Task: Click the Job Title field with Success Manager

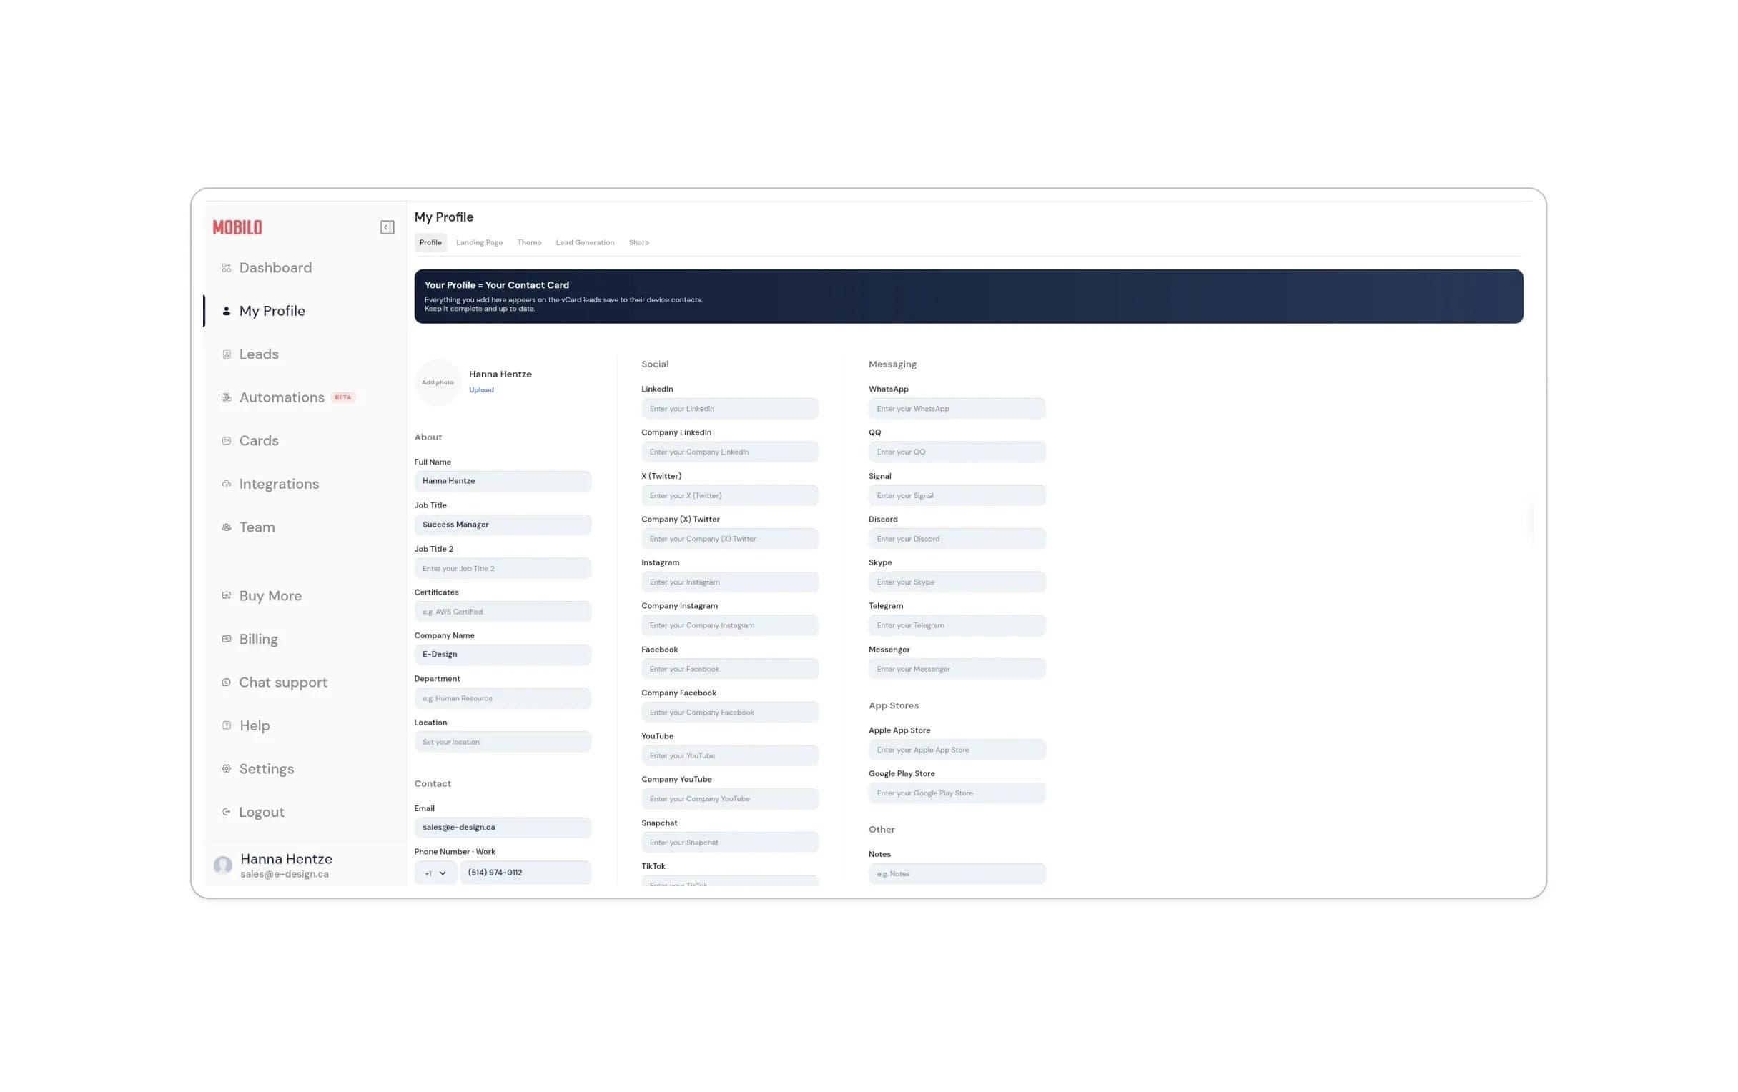Action: point(503,525)
